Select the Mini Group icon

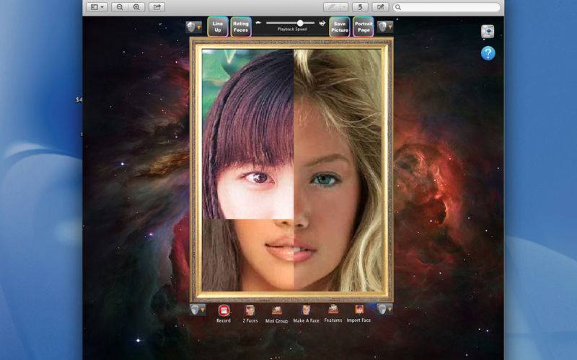pyautogui.click(x=277, y=310)
